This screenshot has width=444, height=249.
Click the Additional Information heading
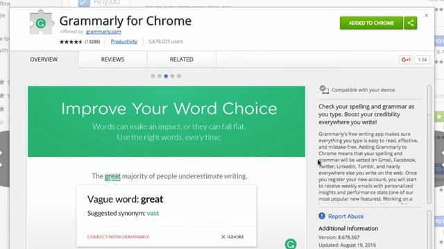348,228
